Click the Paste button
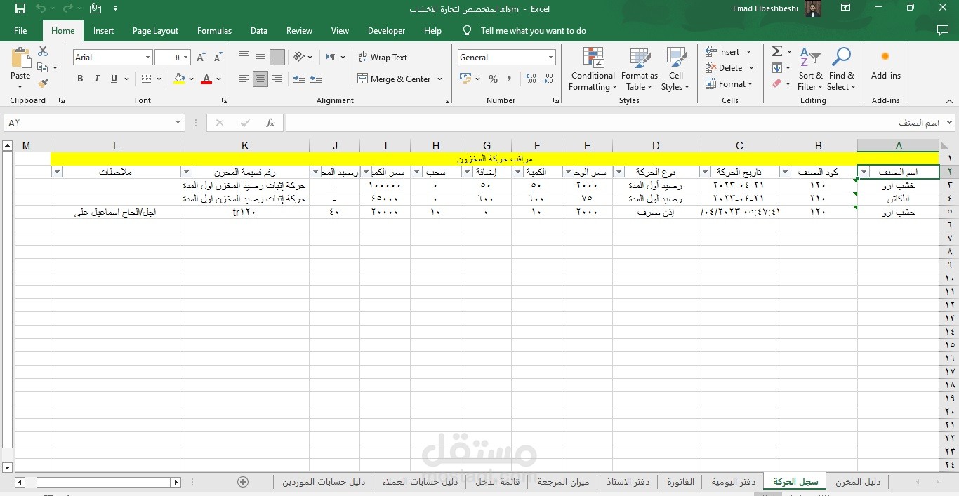 (x=20, y=65)
